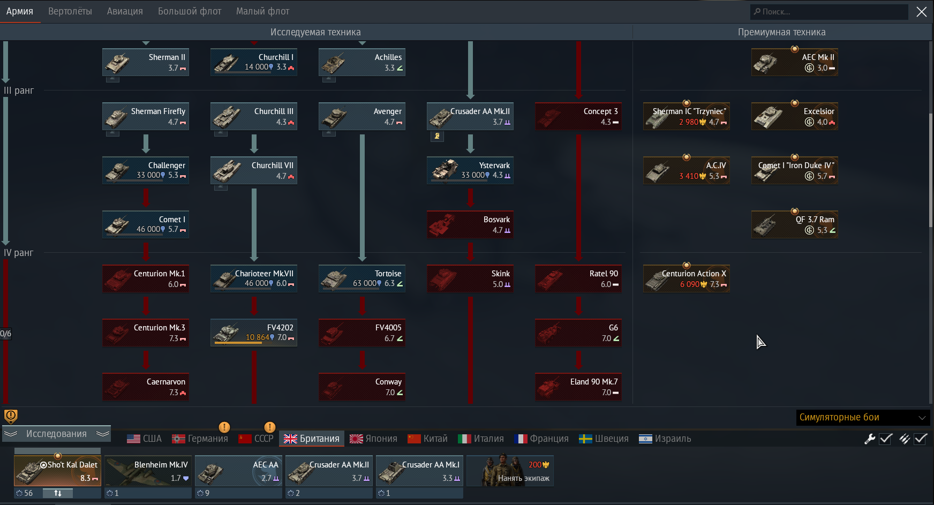
Task: Toggle the auto-ammo refill checkbox
Action: click(x=921, y=439)
